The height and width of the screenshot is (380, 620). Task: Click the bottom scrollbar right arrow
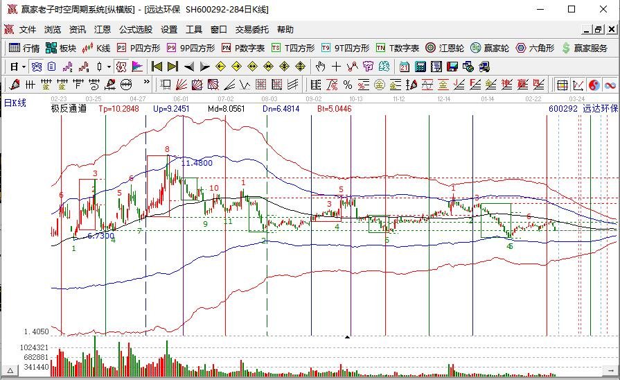(x=610, y=370)
